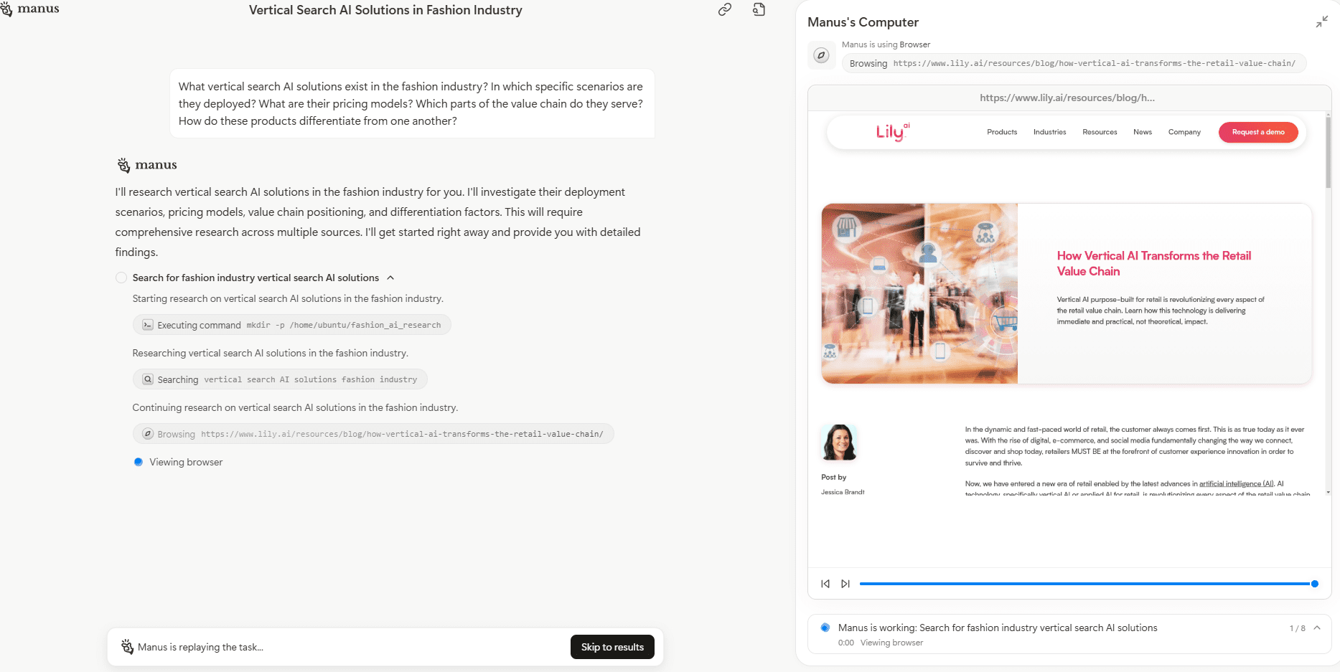
Task: Click the manus logo in the header
Action: tap(30, 9)
